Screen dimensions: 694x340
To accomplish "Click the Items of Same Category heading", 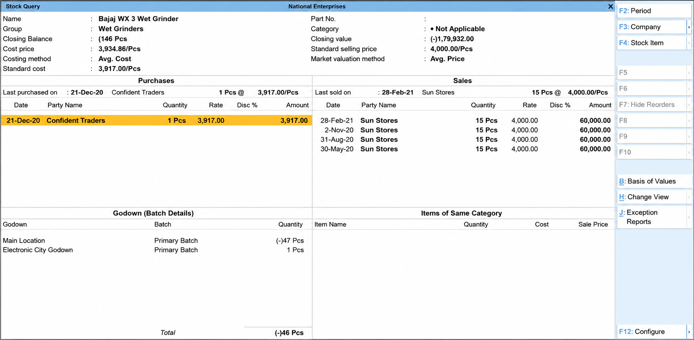I will tap(461, 213).
